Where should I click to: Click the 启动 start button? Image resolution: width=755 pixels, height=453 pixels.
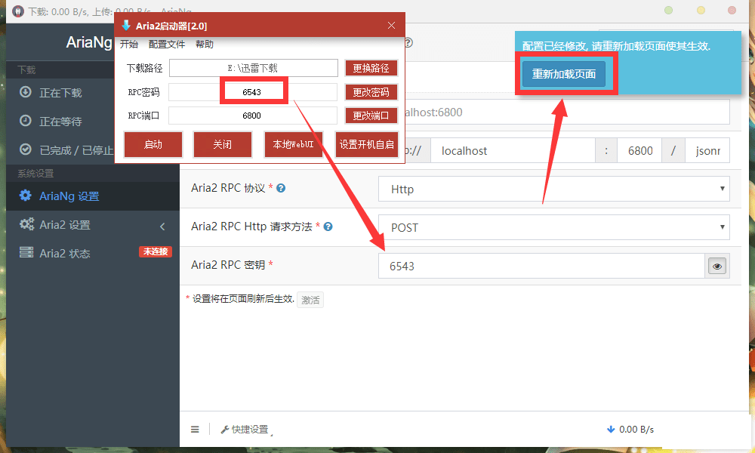[x=153, y=144]
